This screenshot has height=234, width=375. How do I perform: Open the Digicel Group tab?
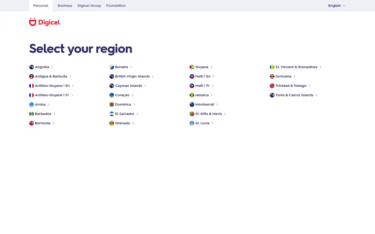[x=89, y=6]
